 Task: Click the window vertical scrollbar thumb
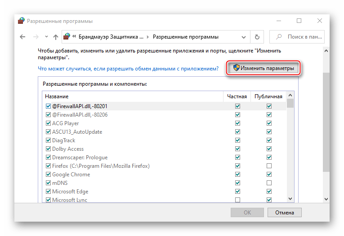(x=326, y=122)
